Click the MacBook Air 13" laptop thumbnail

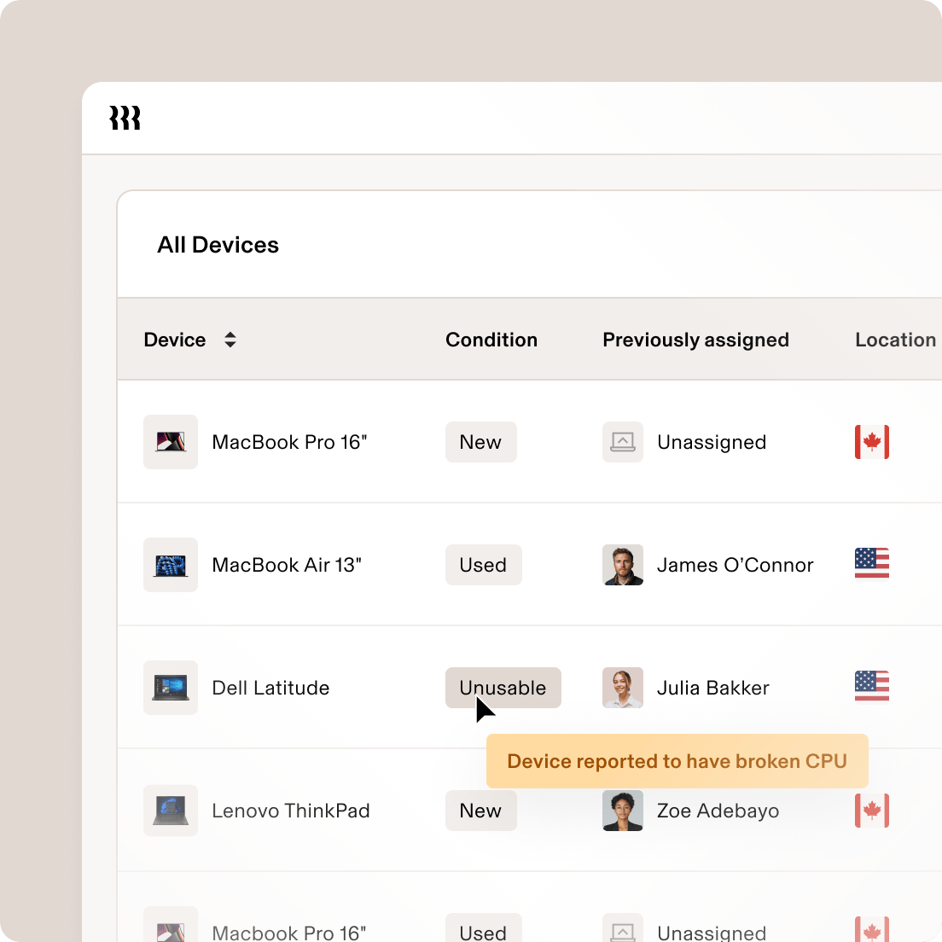[x=171, y=565]
